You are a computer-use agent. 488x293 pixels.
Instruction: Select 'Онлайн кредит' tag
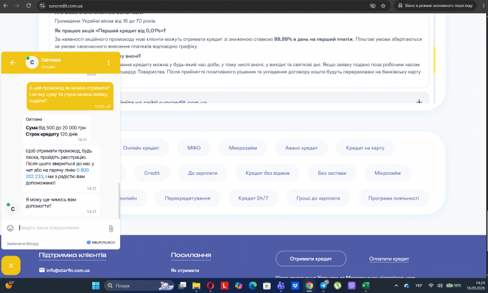point(141,148)
